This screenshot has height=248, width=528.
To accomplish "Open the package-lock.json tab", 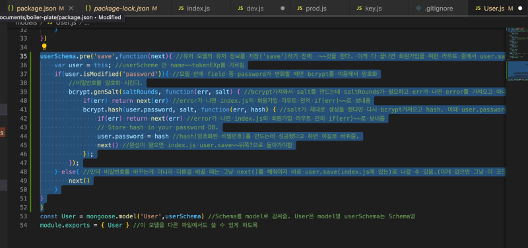I will pos(125,8).
